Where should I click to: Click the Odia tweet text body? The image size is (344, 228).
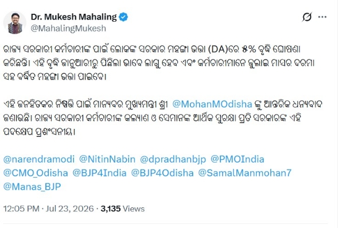(x=163, y=91)
